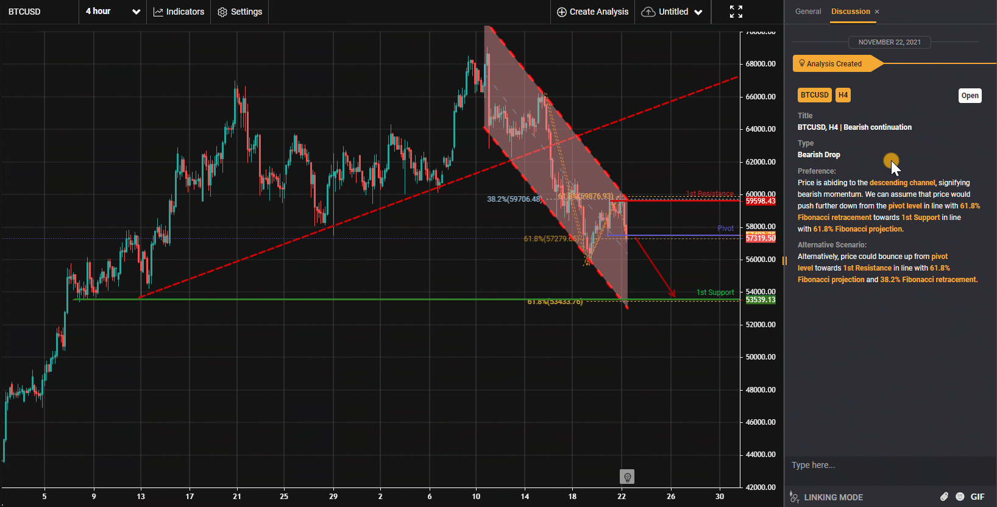Open the emoji picker
The width and height of the screenshot is (997, 507).
coord(960,497)
